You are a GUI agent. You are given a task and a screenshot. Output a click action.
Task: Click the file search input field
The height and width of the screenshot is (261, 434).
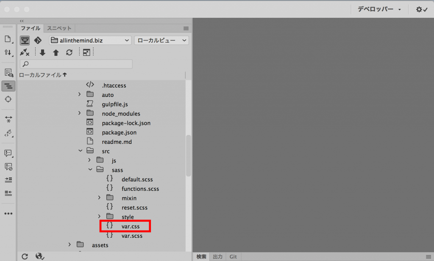[x=76, y=64]
